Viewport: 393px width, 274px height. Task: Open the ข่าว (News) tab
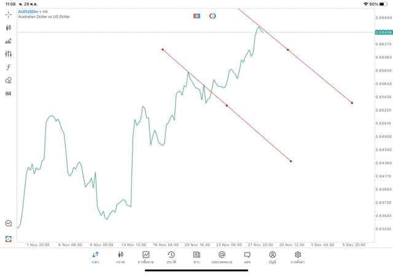[196, 257]
